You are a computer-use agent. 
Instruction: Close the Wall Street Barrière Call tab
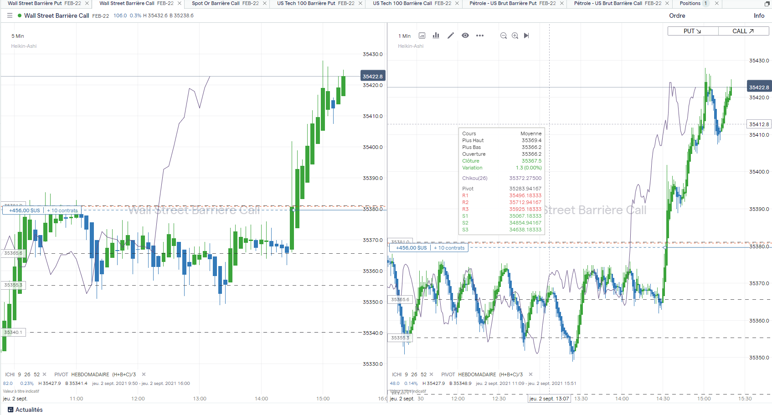coord(180,3)
